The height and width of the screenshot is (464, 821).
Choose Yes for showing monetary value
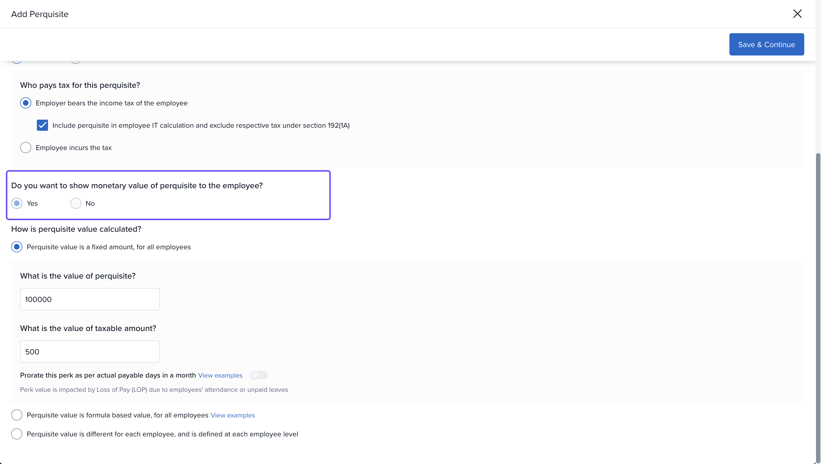click(16, 203)
